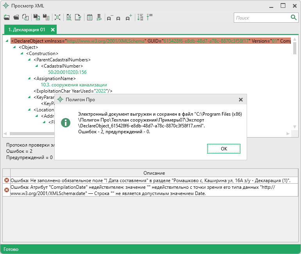
Task: Select the Декларация 01 tab
Action: 27,30
